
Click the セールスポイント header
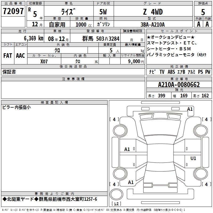(x=179, y=31)
